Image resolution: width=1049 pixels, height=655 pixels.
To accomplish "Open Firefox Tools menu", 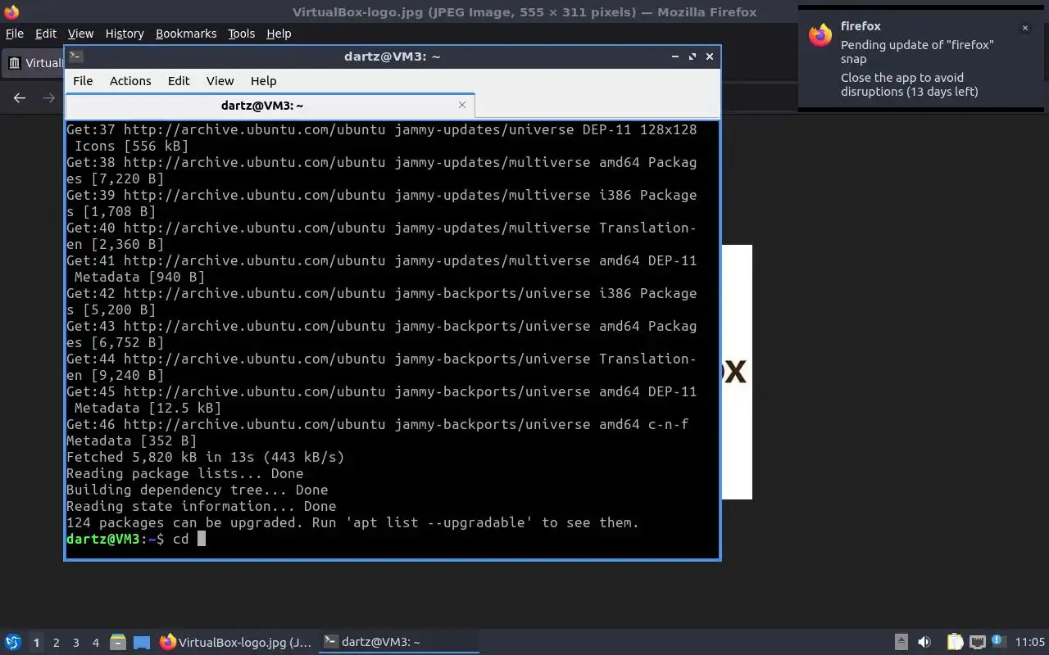I will click(x=241, y=34).
